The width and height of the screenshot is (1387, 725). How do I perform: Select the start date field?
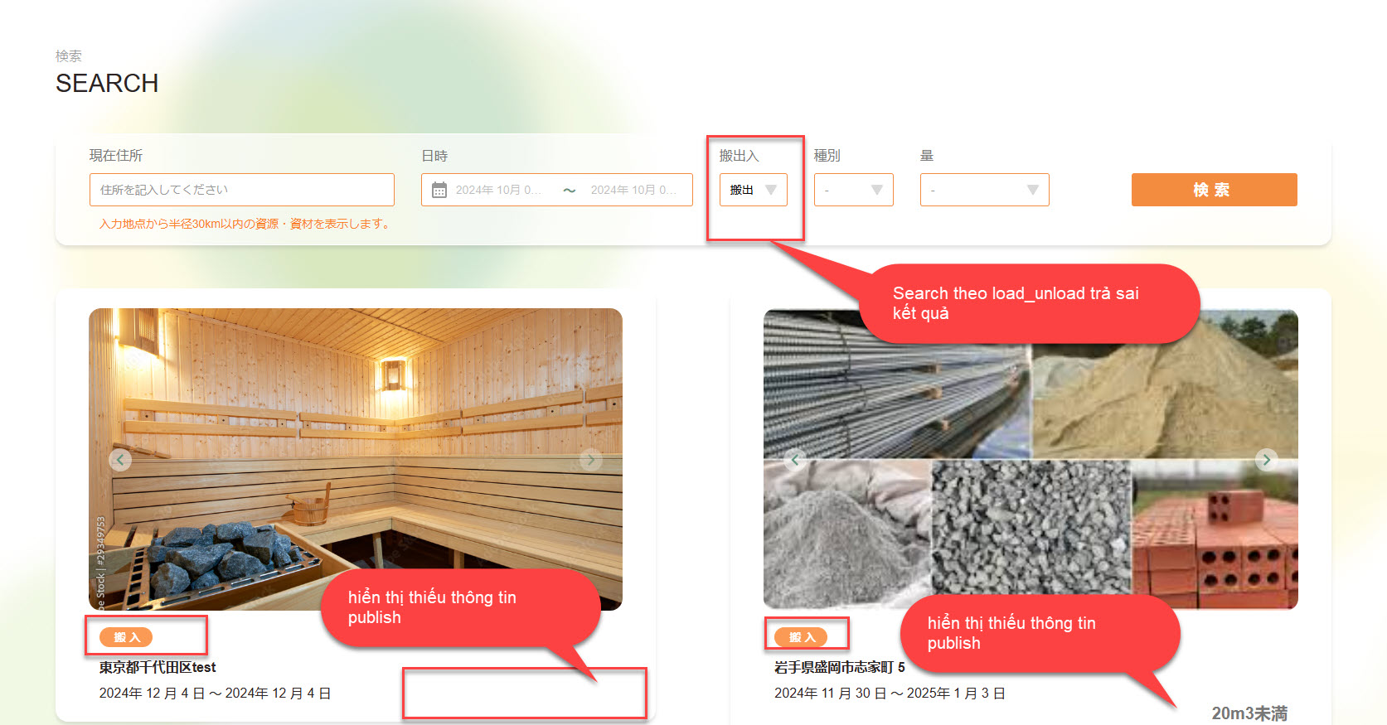point(497,191)
